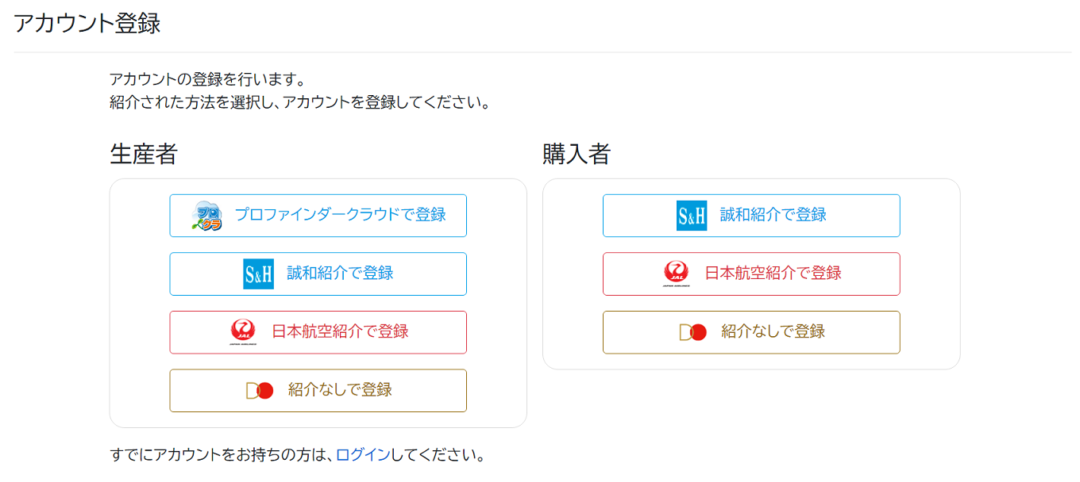The width and height of the screenshot is (1080, 482).
Task: Register as producer via プロファインダークラウド
Action: [x=318, y=215]
